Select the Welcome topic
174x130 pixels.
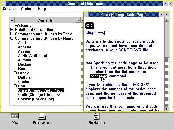click(x=23, y=25)
